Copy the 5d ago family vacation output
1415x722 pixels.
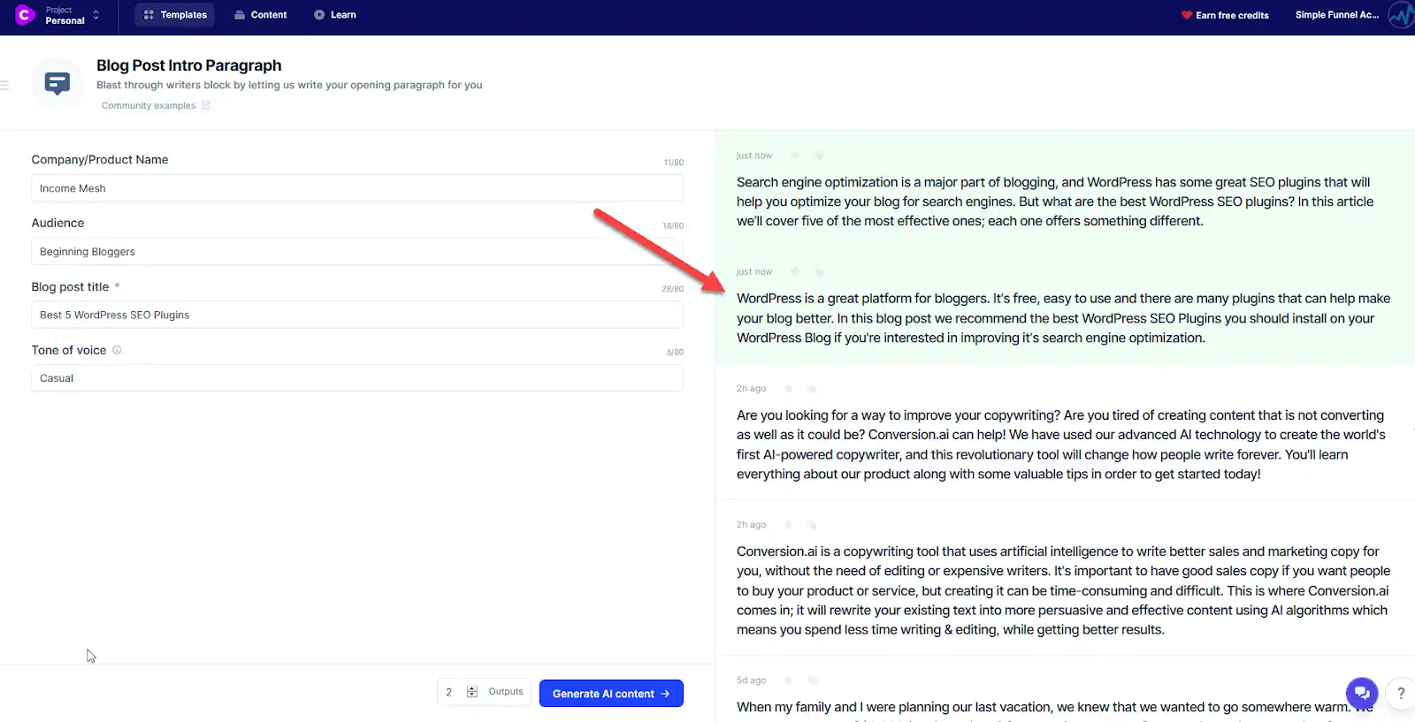[x=812, y=680]
